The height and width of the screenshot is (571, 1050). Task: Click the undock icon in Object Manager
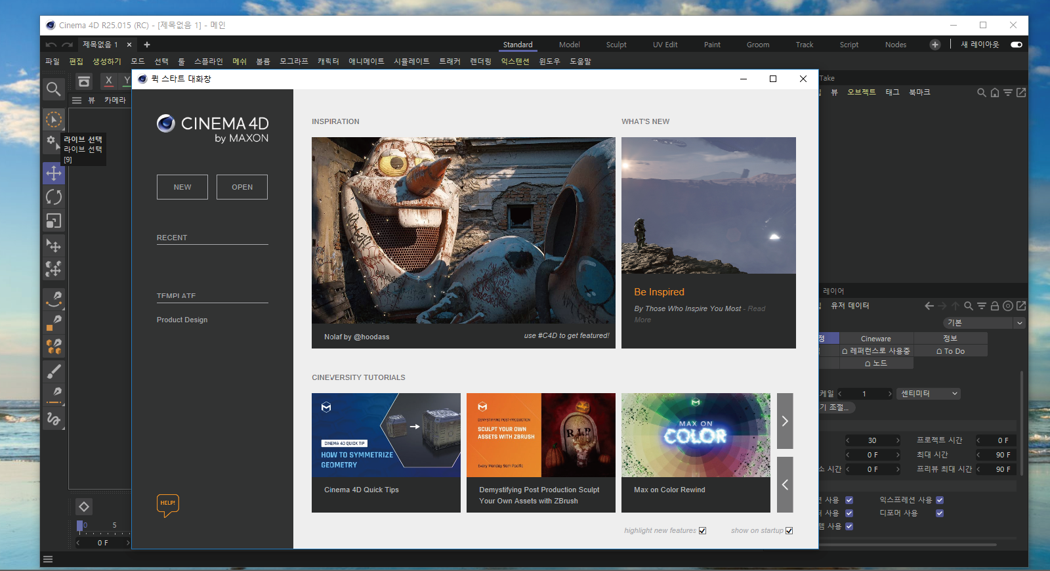click(x=1021, y=93)
